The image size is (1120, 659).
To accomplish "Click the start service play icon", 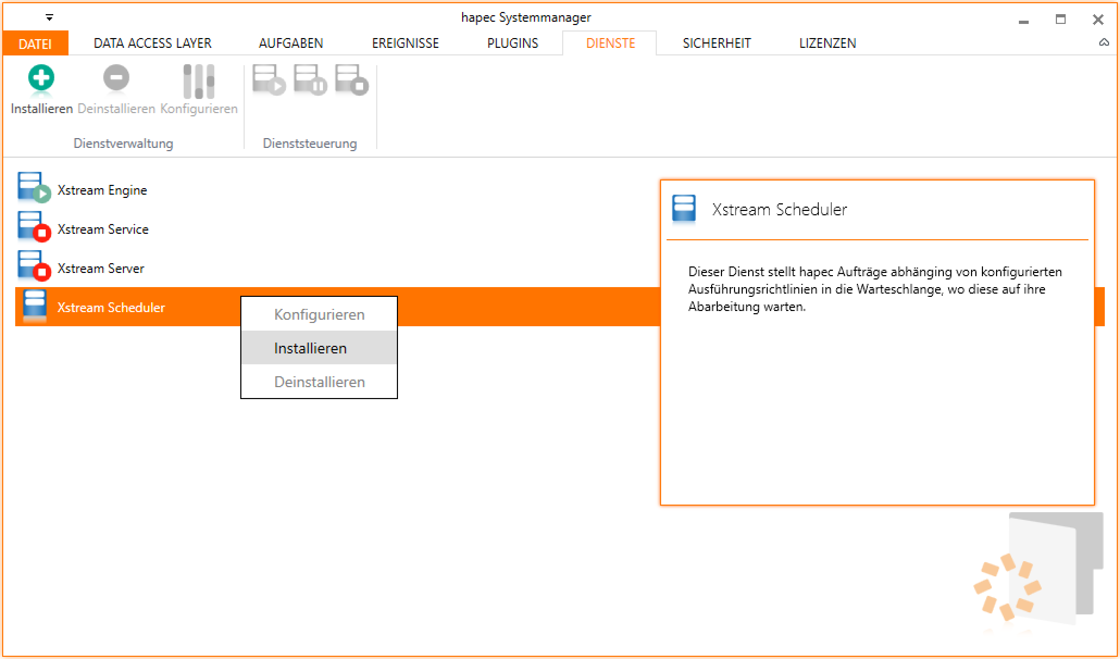I will point(269,80).
